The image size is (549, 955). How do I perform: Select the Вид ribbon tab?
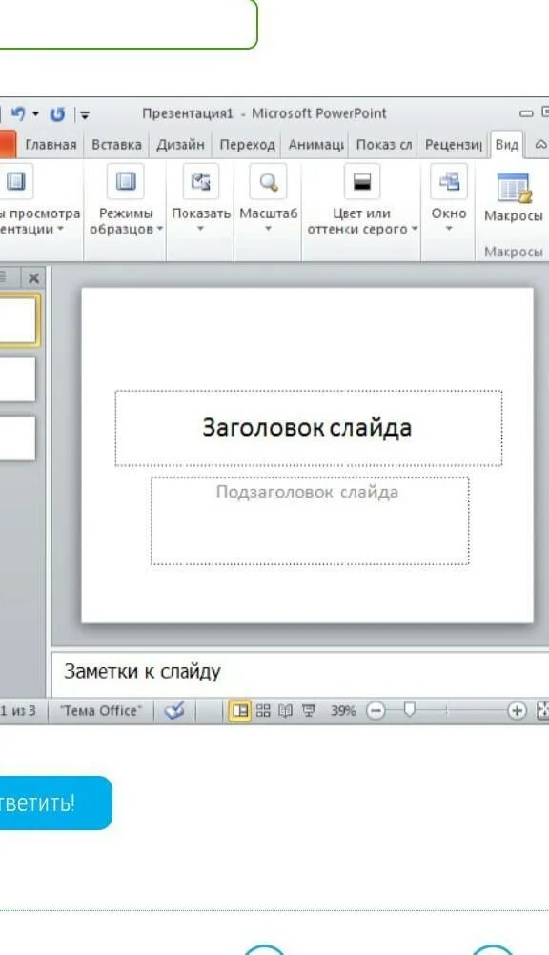coord(507,145)
